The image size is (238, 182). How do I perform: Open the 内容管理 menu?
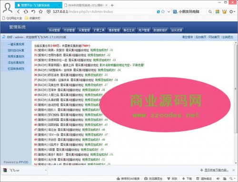click(69, 30)
